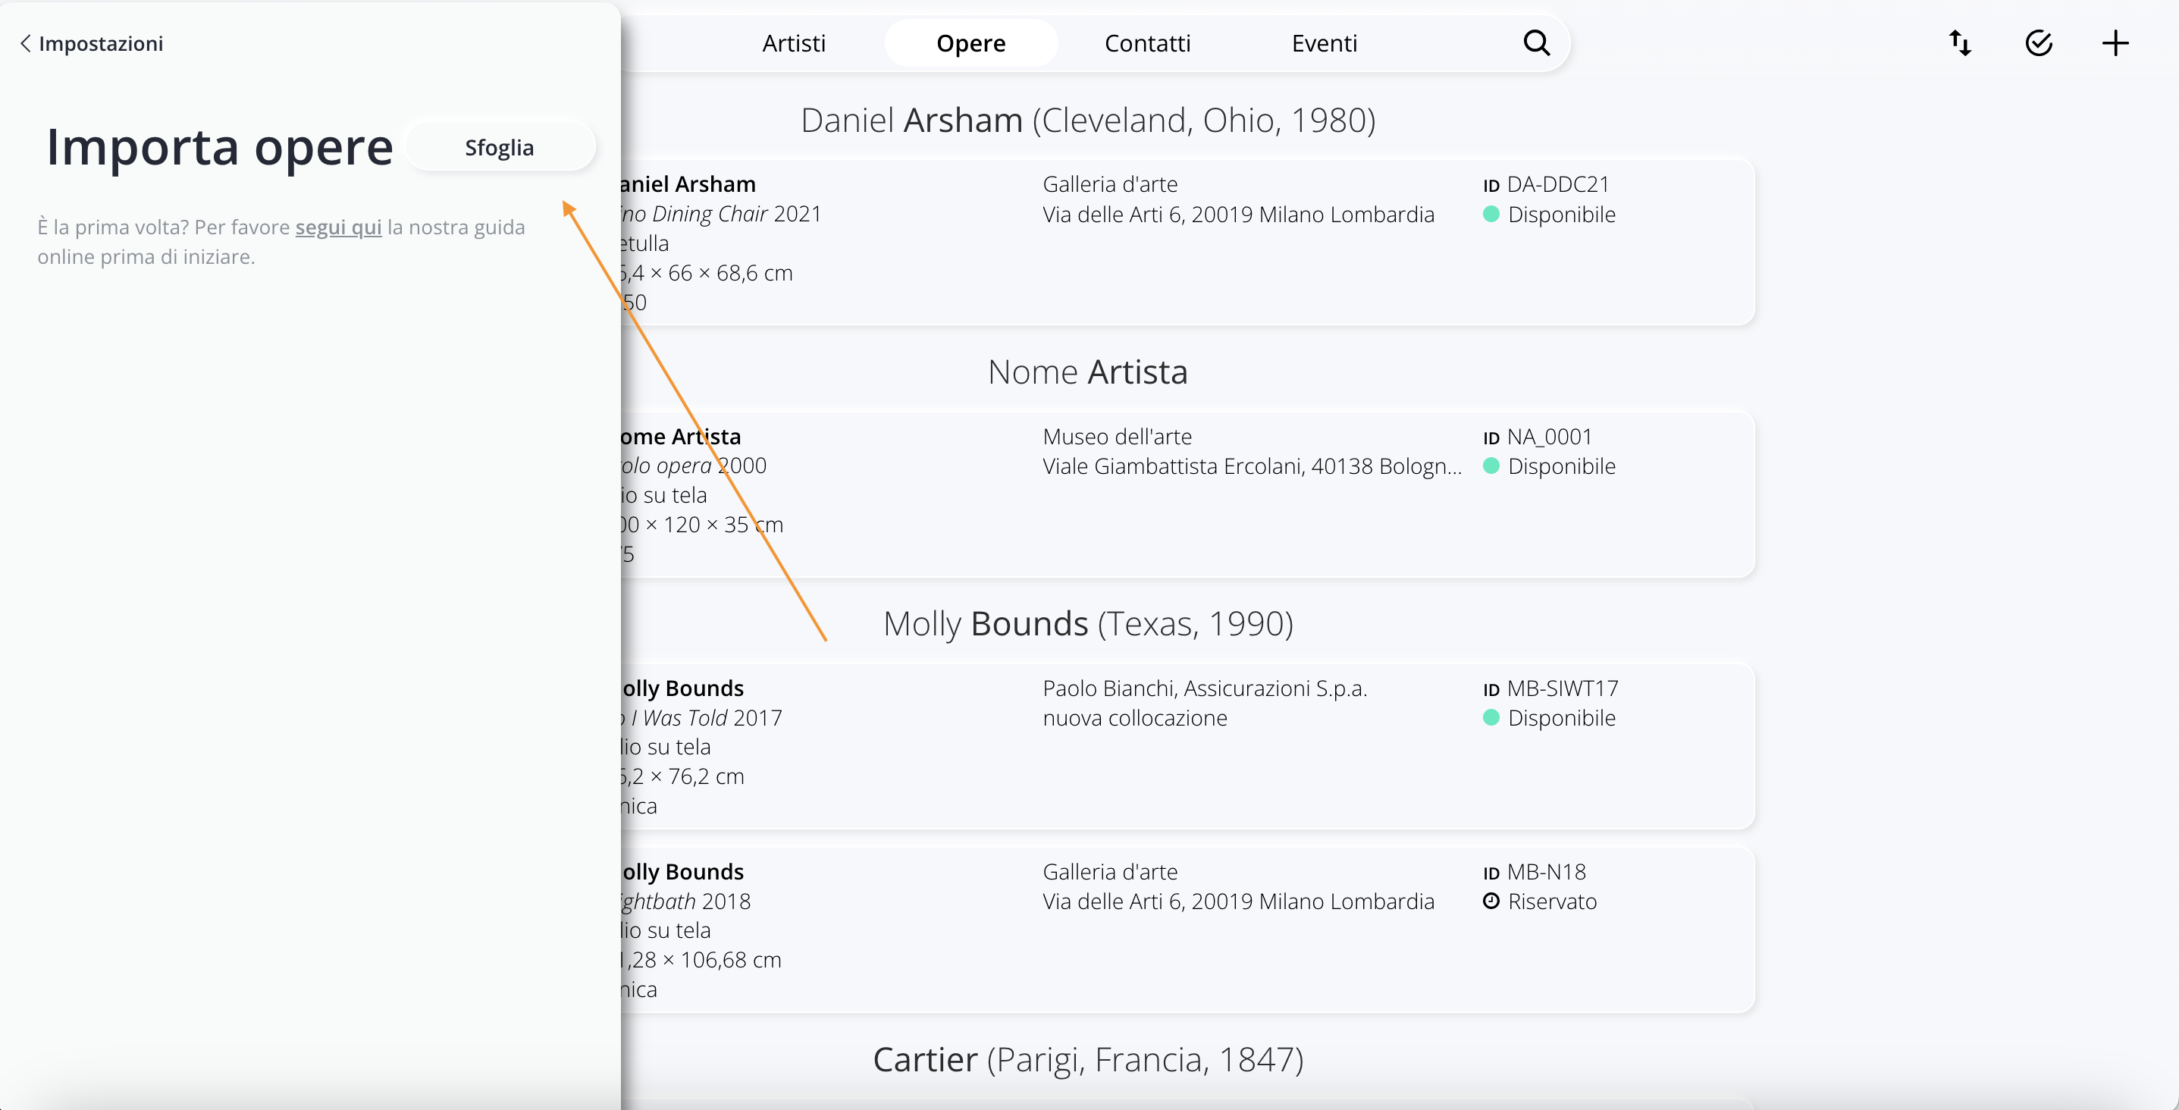
Task: Click green Disponibile dot for MB-SIWT17
Action: 1491,717
